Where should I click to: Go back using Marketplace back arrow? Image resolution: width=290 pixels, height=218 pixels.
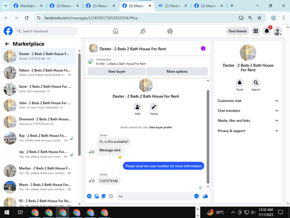point(7,44)
